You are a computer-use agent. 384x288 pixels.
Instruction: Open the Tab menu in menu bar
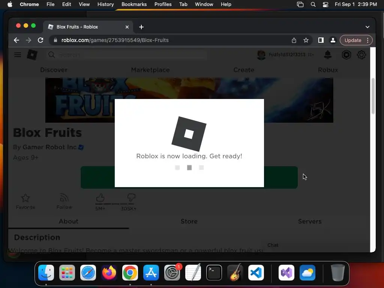click(x=183, y=4)
